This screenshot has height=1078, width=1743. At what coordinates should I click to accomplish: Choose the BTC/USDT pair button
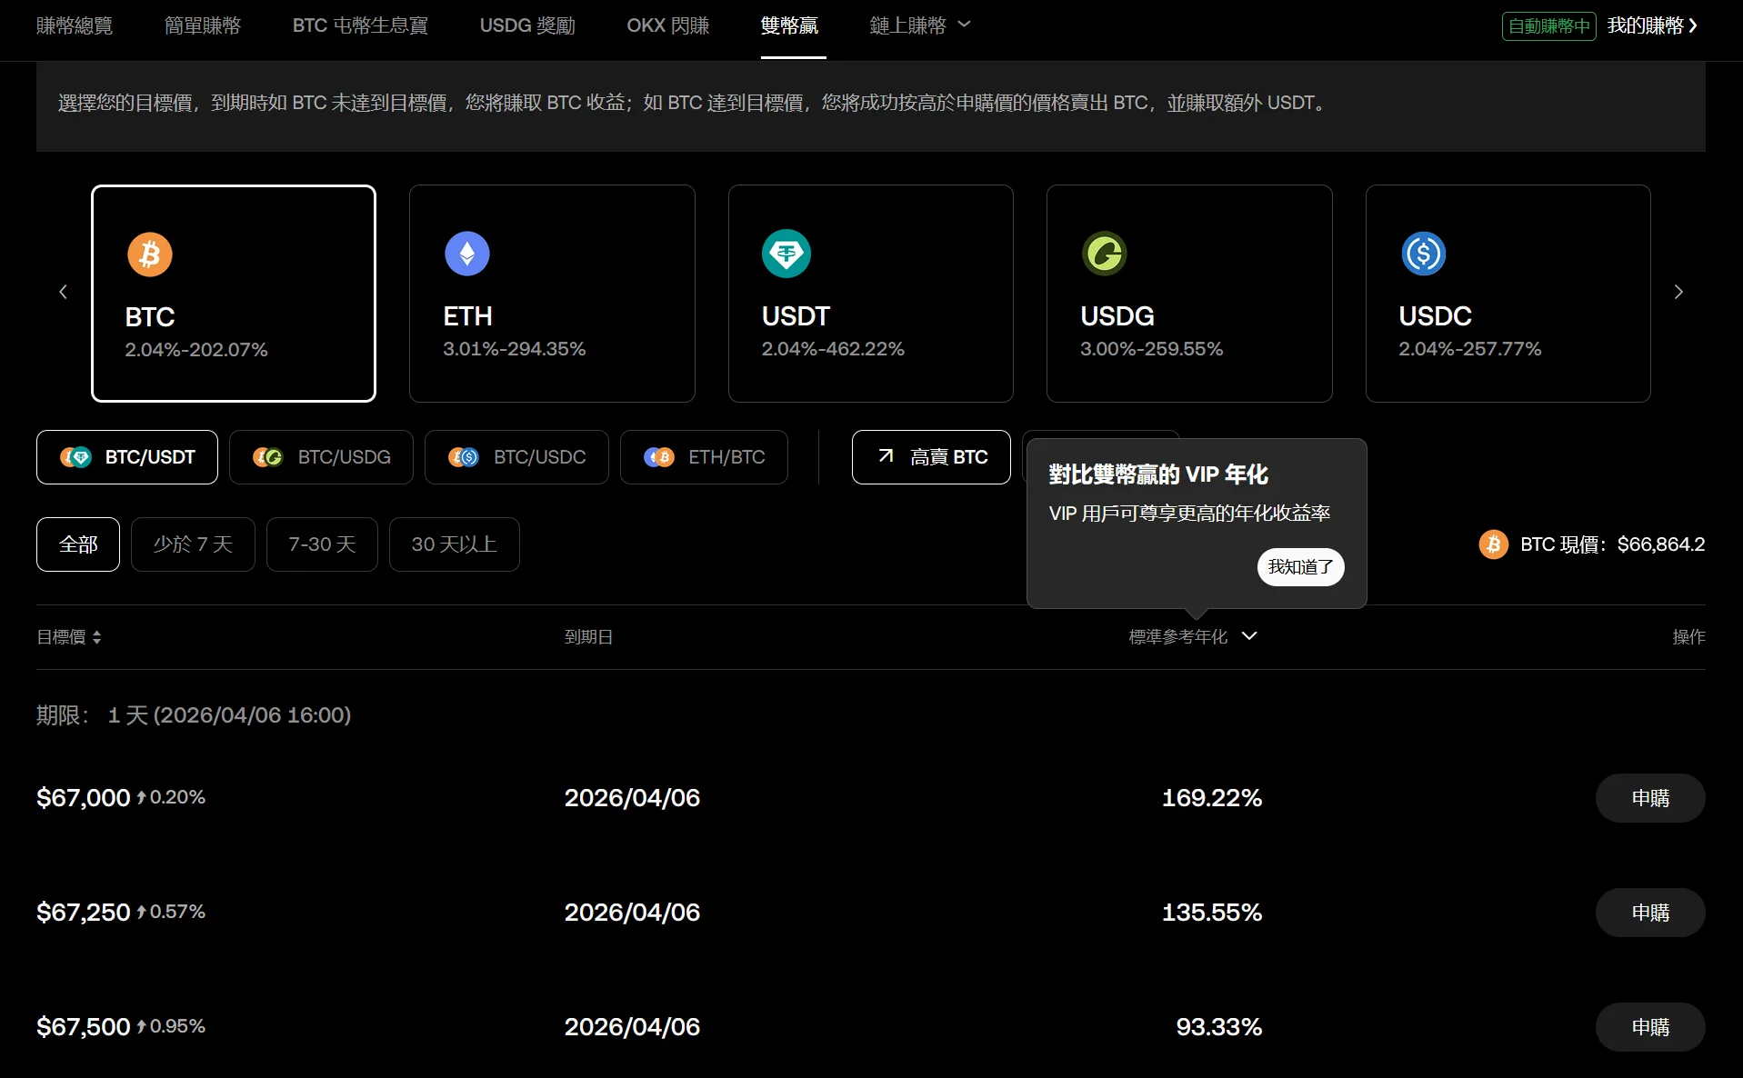pyautogui.click(x=127, y=457)
